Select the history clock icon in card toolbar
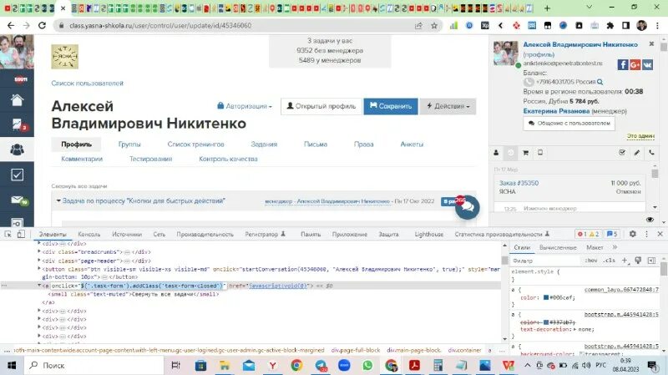 510,153
